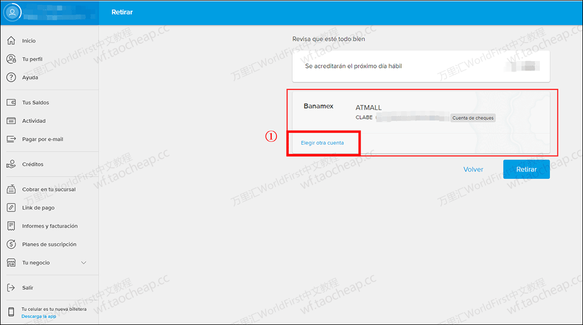Click the Cobrar en tu sucursal register icon
Viewport: 583px width, 325px height.
tap(11, 189)
